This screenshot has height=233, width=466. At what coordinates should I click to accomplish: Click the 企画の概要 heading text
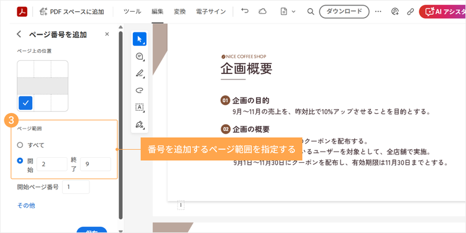point(251,129)
